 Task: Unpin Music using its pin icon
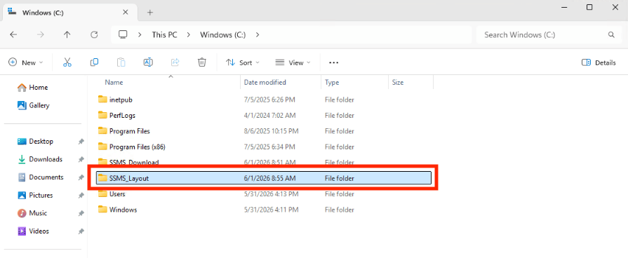point(81,214)
